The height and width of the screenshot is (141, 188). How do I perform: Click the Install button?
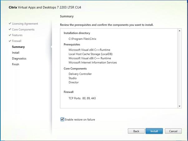point(154,131)
